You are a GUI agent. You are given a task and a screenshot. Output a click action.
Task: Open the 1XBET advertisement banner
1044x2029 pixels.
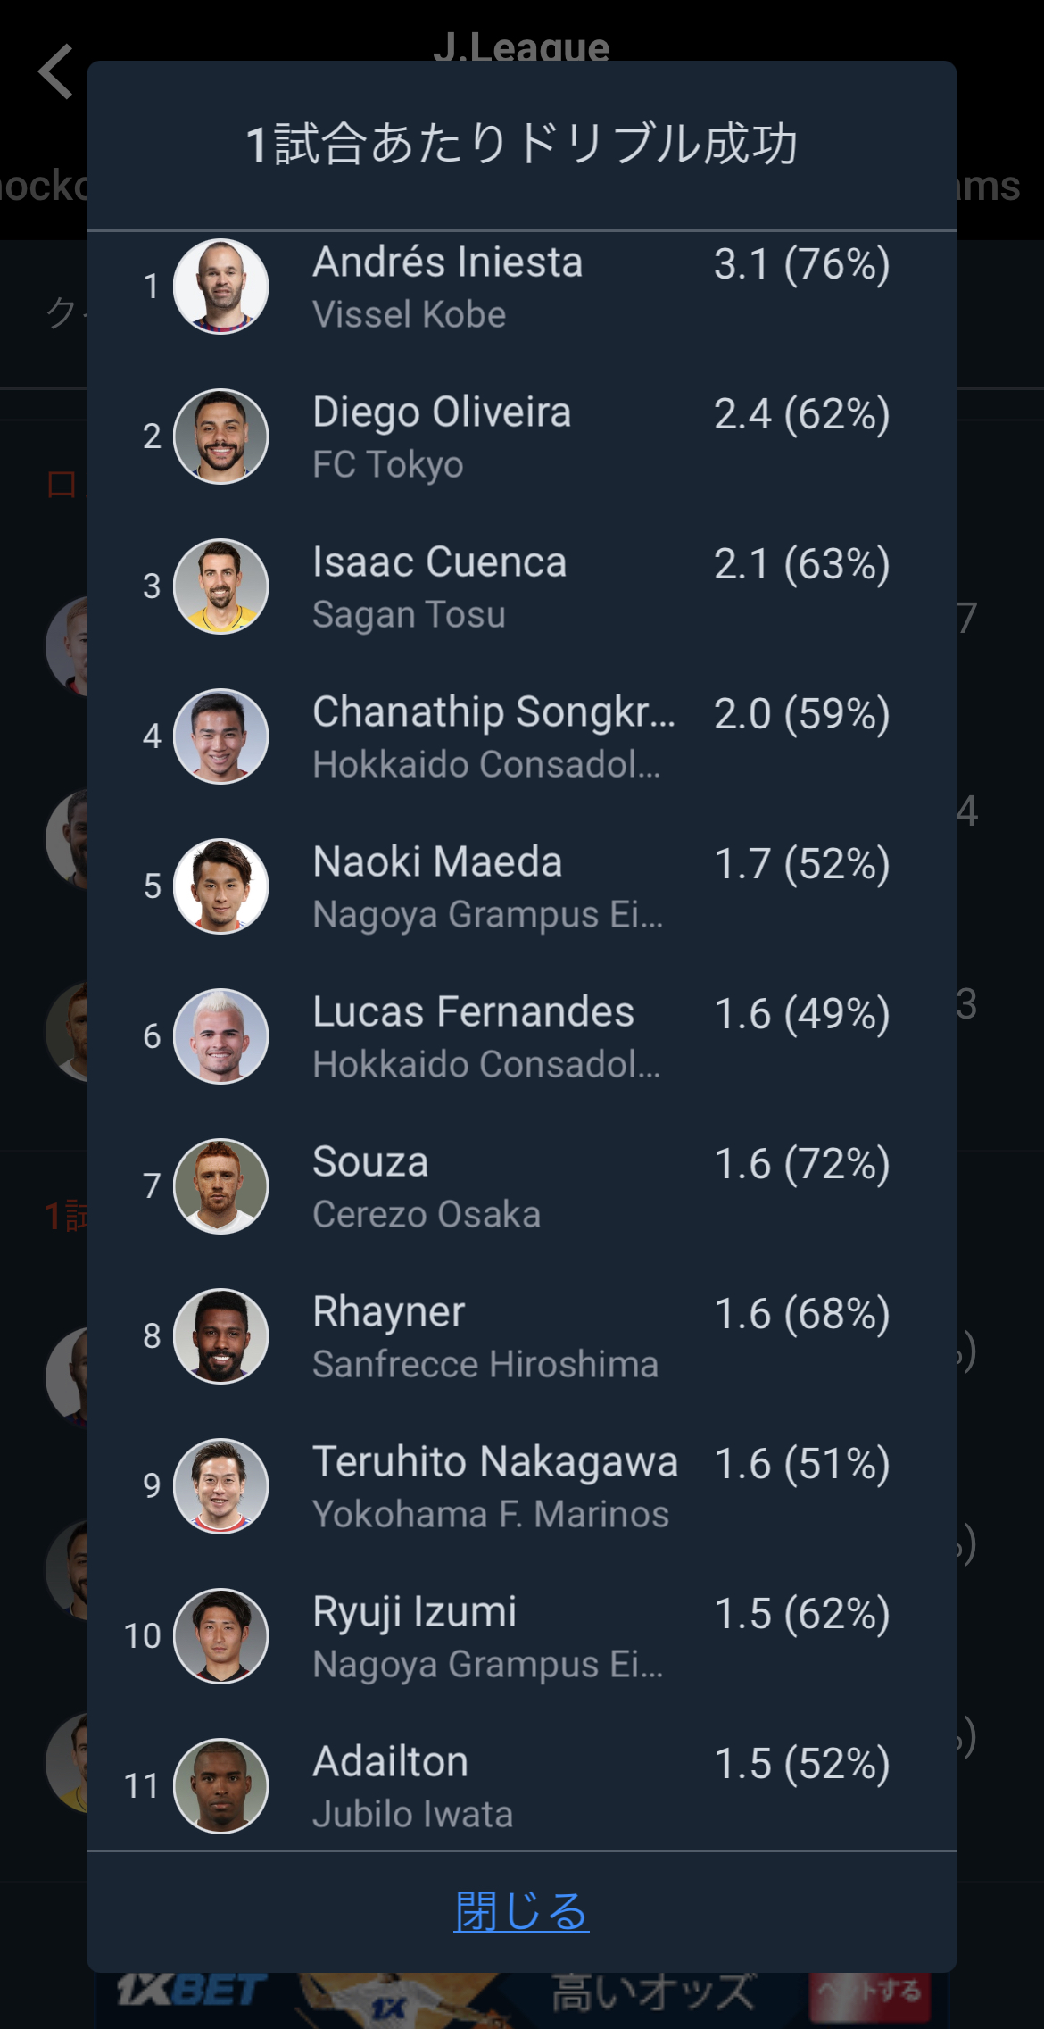[x=521, y=2000]
